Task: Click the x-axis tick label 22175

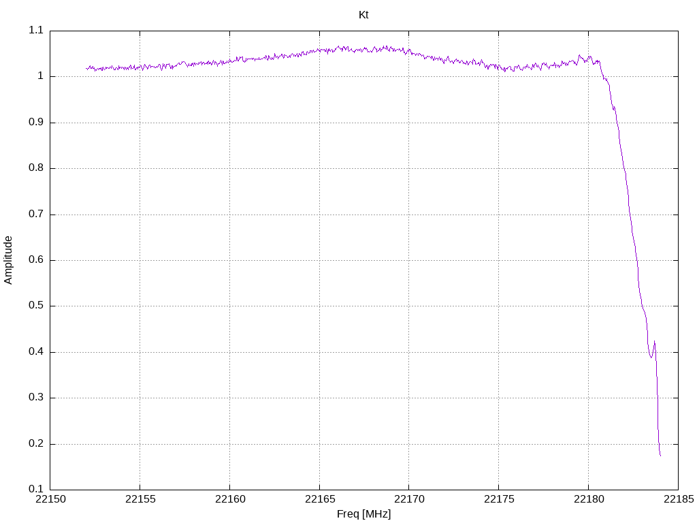Action: point(499,499)
